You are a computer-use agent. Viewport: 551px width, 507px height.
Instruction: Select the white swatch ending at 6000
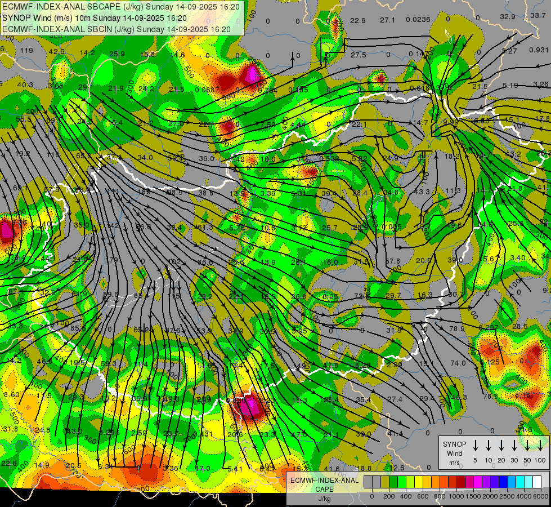click(536, 482)
